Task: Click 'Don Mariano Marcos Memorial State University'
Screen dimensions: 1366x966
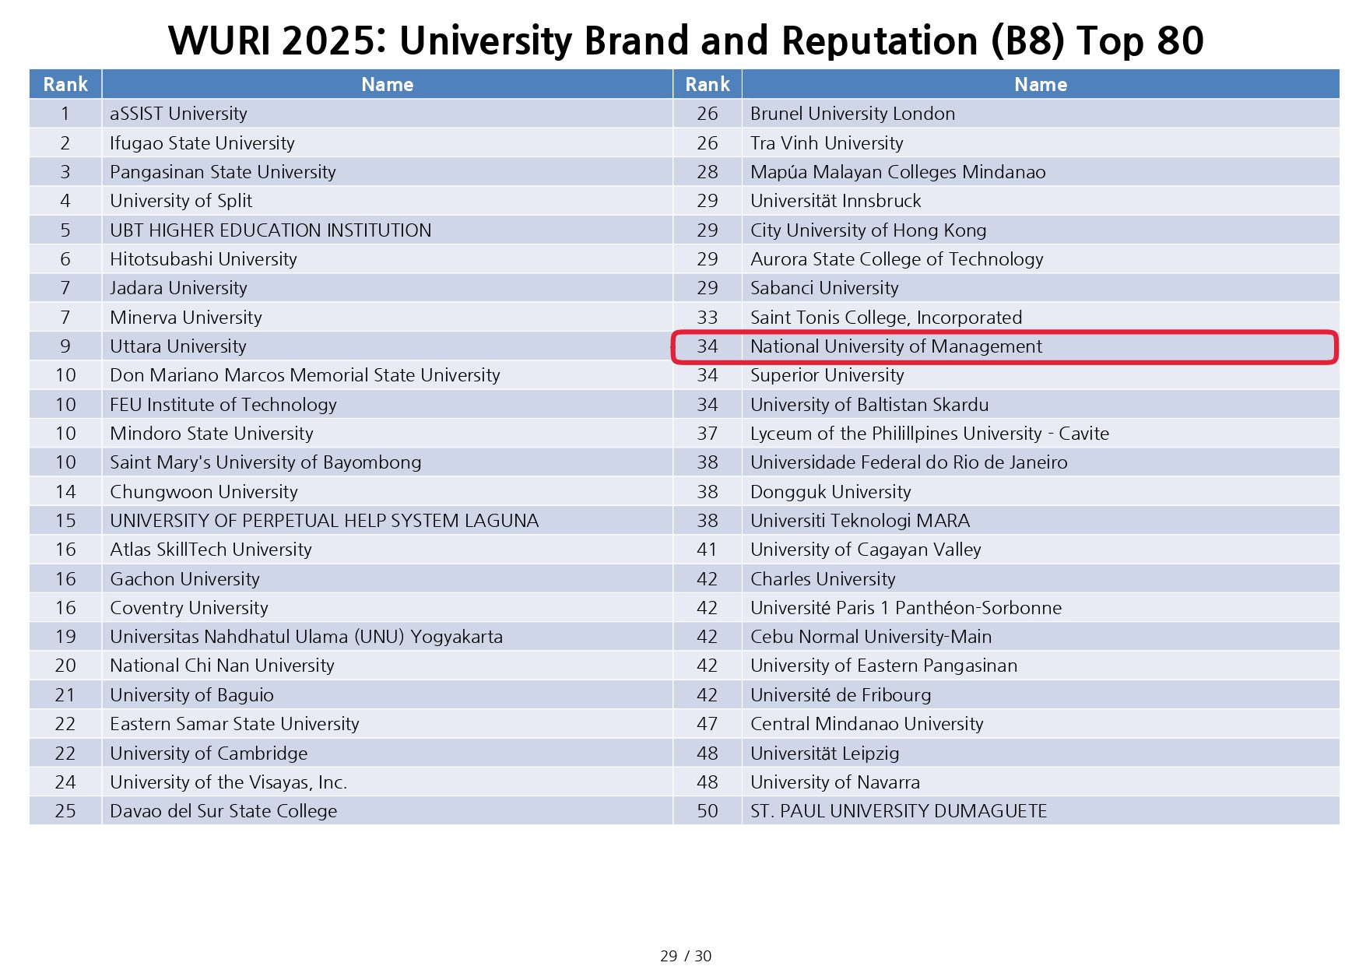Action: [304, 375]
